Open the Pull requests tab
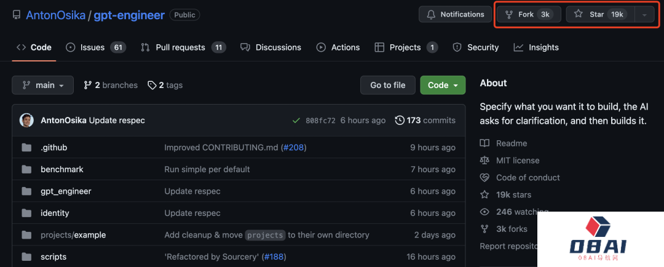Viewport: 664px width, 267px height. [x=183, y=47]
